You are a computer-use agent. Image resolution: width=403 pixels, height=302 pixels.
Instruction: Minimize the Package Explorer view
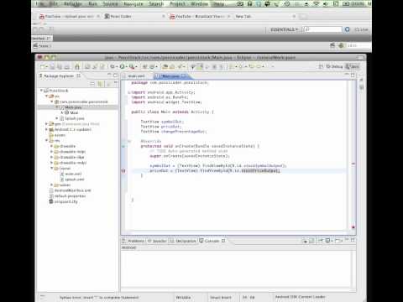tap(109, 75)
